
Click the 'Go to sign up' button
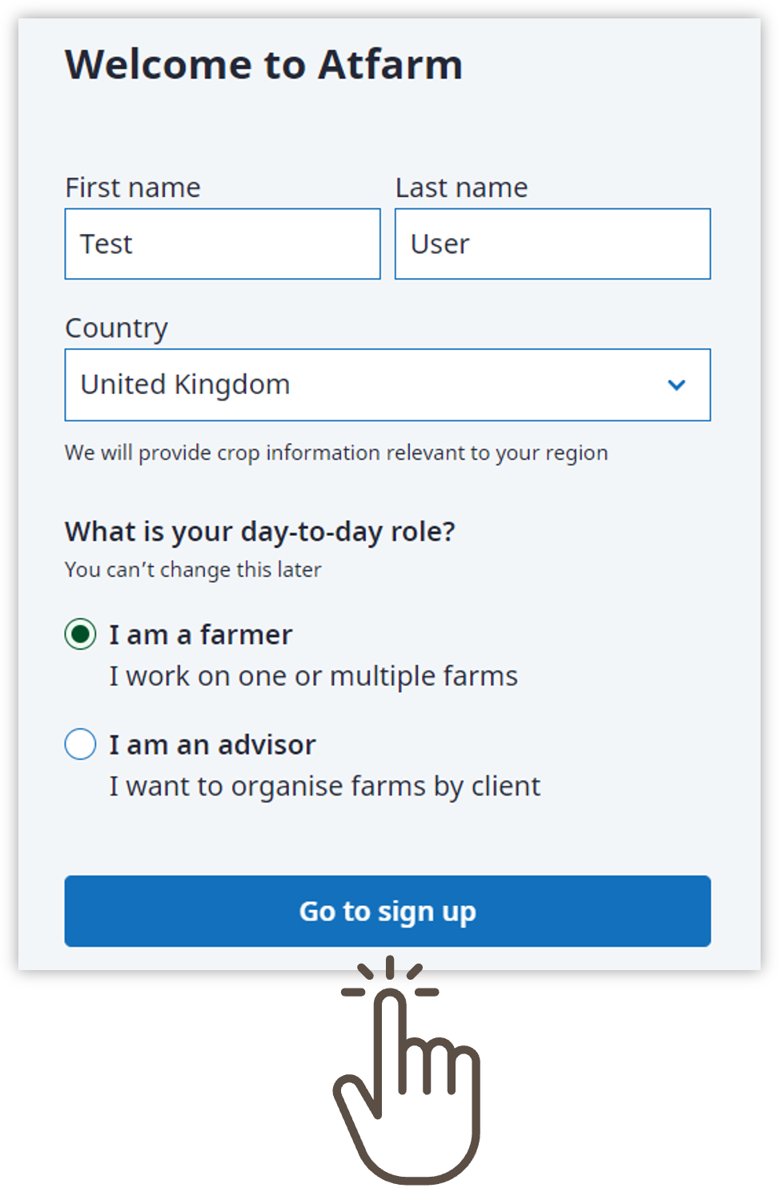pos(387,911)
